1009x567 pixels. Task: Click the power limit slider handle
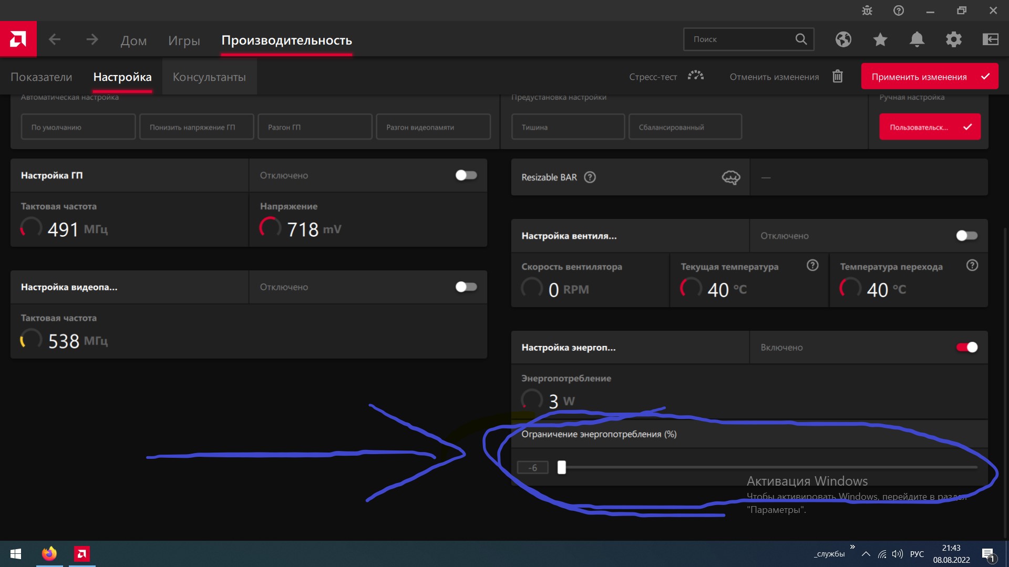click(x=562, y=467)
